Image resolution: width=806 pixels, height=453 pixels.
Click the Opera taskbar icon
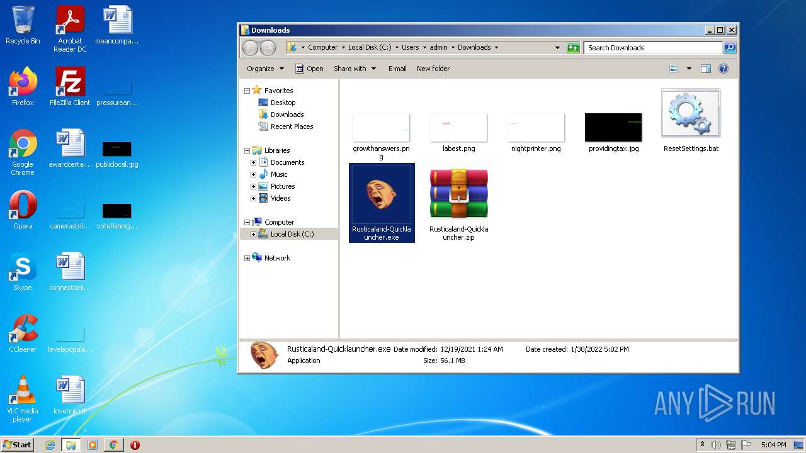click(135, 445)
